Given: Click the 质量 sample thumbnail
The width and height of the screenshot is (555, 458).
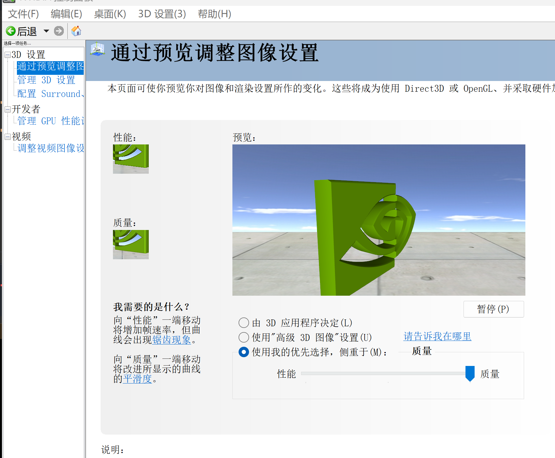Looking at the screenshot, I should (x=131, y=245).
